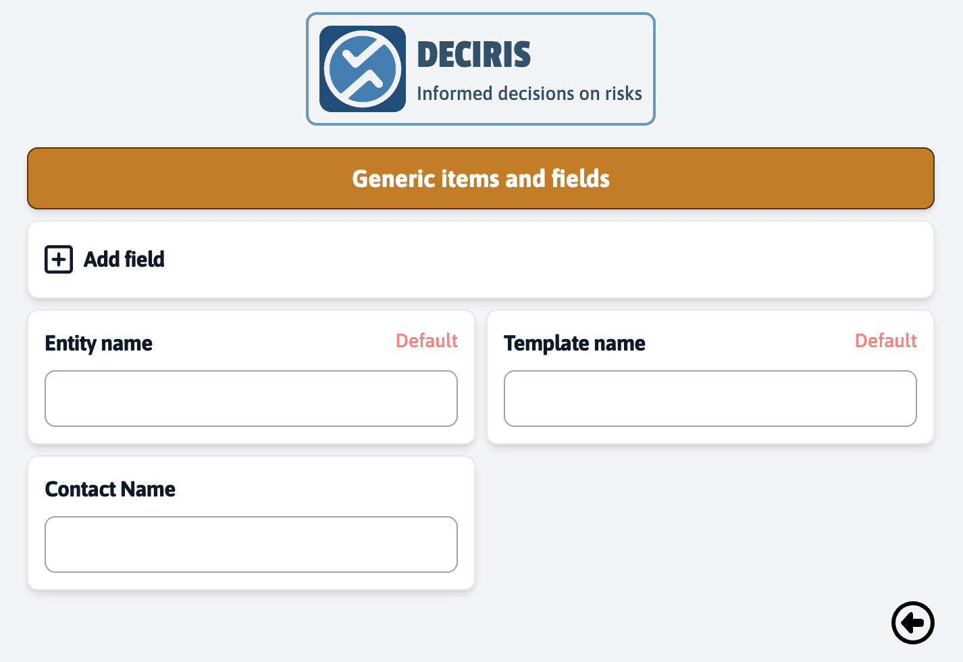The height and width of the screenshot is (662, 963).
Task: Click the Contact Name label
Action: 110,488
